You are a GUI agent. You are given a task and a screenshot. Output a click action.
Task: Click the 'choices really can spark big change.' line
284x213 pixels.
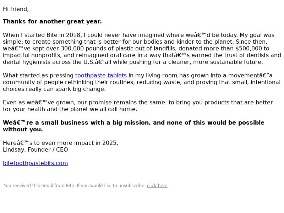click(54, 89)
